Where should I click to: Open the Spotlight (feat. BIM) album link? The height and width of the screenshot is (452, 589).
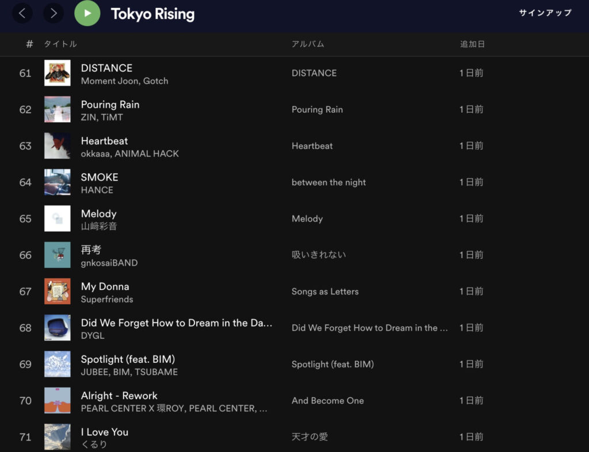(x=333, y=365)
